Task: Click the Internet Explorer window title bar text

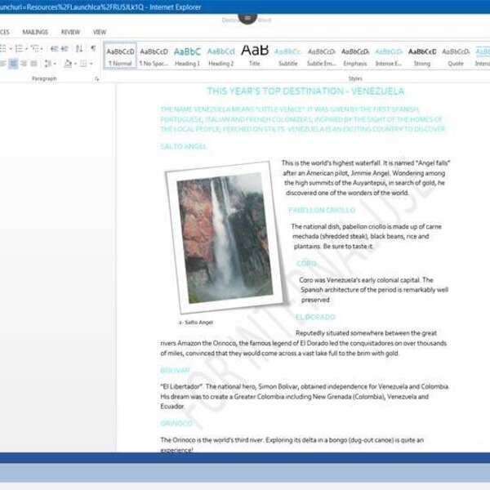Action: (x=100, y=7)
